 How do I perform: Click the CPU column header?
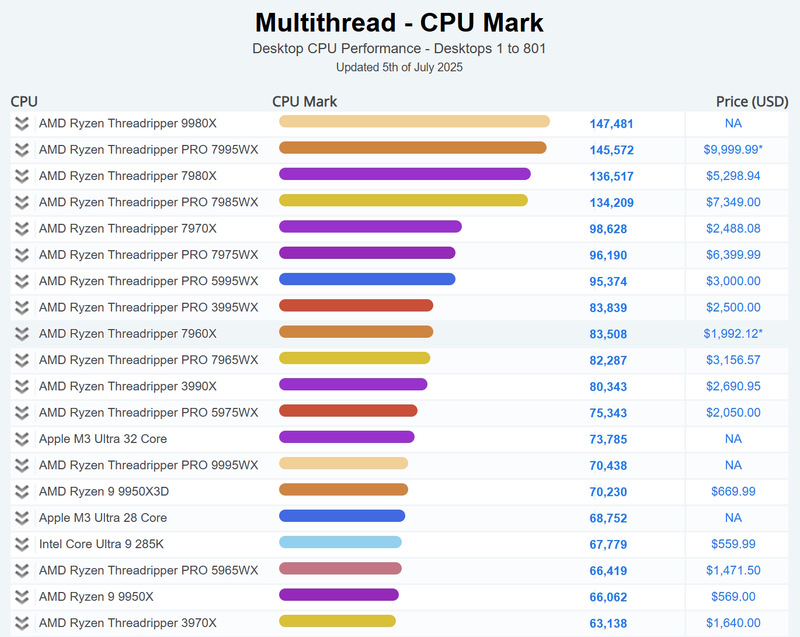pyautogui.click(x=24, y=102)
